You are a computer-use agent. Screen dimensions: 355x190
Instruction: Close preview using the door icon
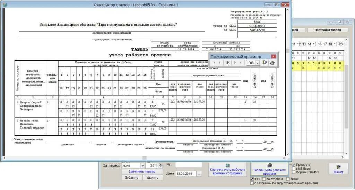265,63
